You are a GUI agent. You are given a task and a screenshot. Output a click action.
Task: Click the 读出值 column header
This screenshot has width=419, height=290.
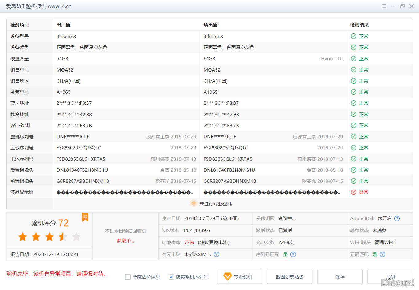click(210, 25)
